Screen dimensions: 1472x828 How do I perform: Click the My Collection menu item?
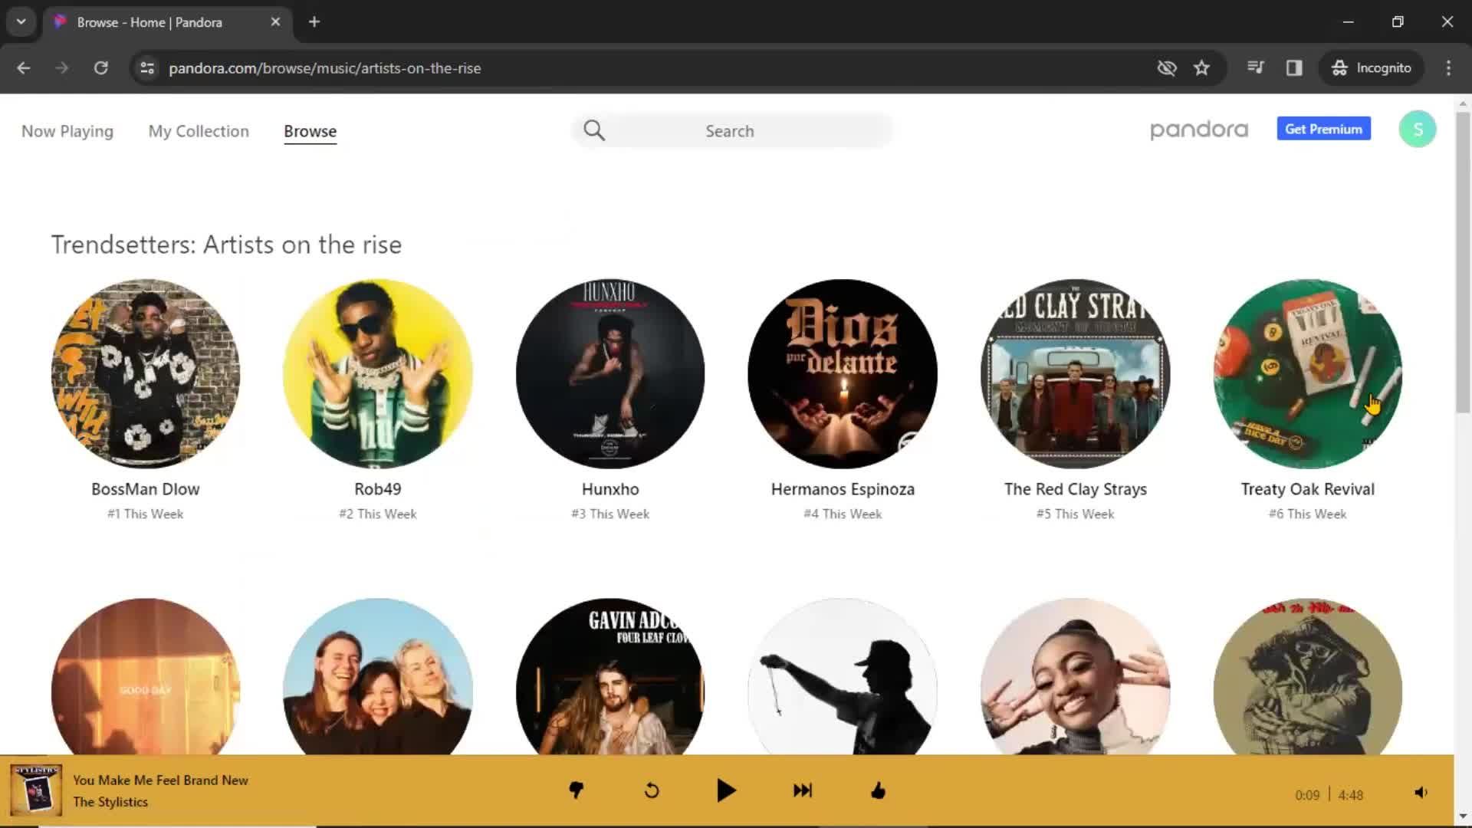coord(198,130)
